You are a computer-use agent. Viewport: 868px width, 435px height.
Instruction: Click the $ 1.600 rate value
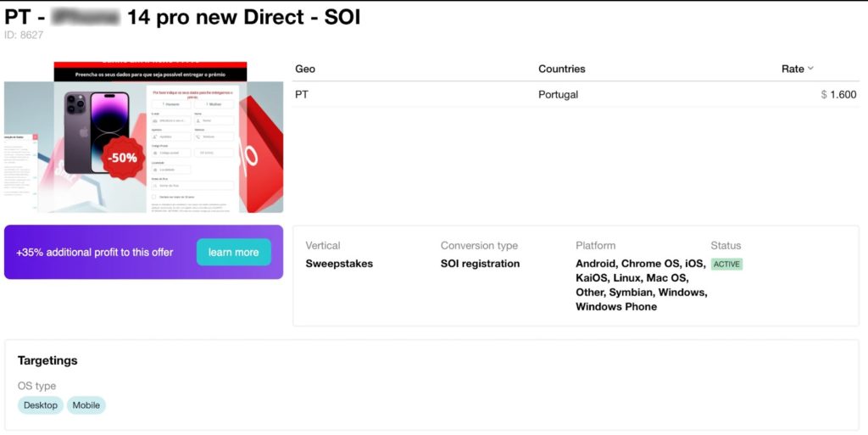coord(838,95)
